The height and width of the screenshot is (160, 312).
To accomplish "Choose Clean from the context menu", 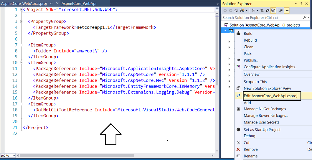I will [x=249, y=47].
